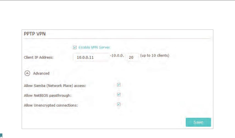Click the "-10.0.0." IP prefix text
Viewport: 235px width, 138px height.
click(x=117, y=55)
